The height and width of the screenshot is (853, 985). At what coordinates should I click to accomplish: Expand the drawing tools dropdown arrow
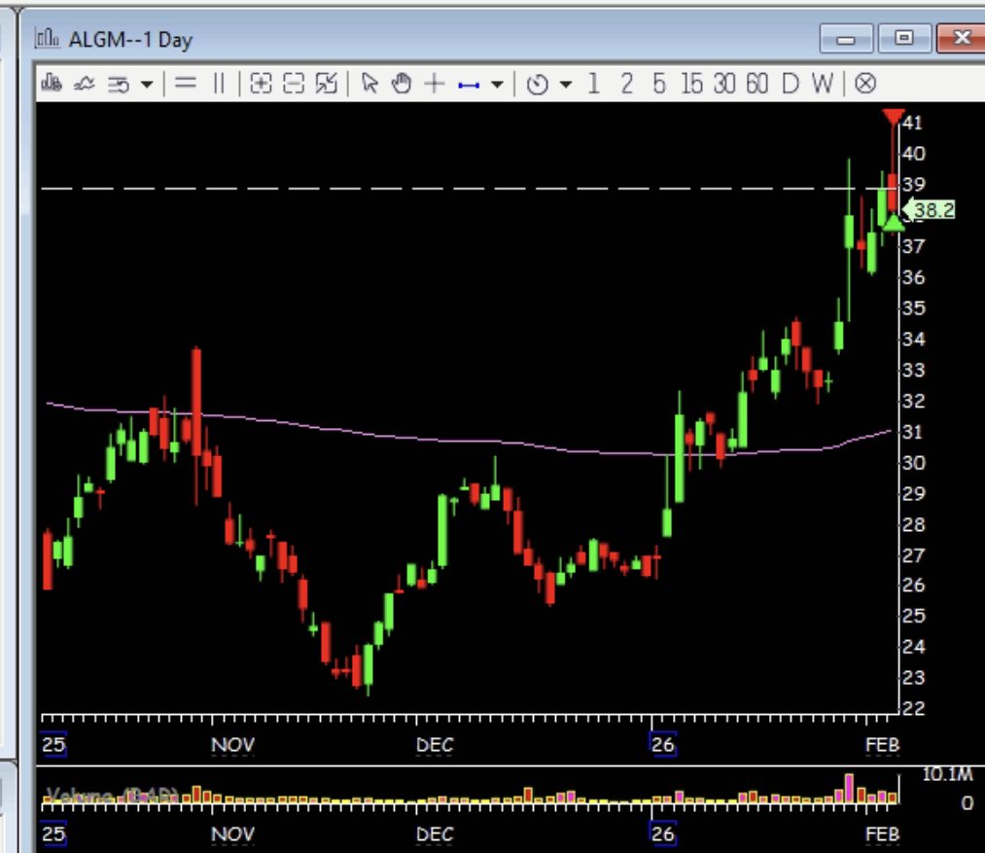pos(497,84)
